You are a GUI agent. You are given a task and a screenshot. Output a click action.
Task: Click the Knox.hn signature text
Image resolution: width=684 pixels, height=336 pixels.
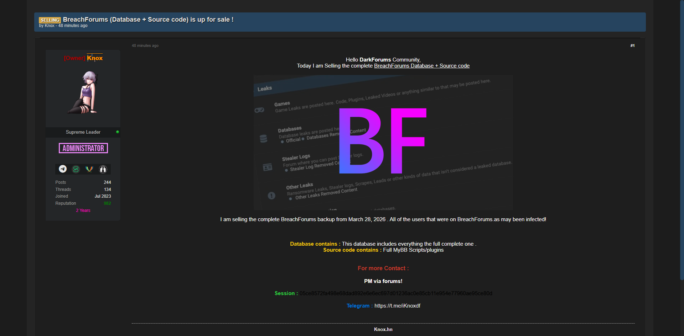click(x=383, y=330)
